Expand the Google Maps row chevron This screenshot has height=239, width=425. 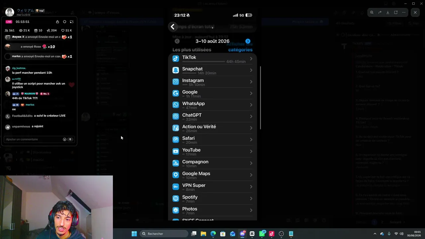pyautogui.click(x=251, y=175)
